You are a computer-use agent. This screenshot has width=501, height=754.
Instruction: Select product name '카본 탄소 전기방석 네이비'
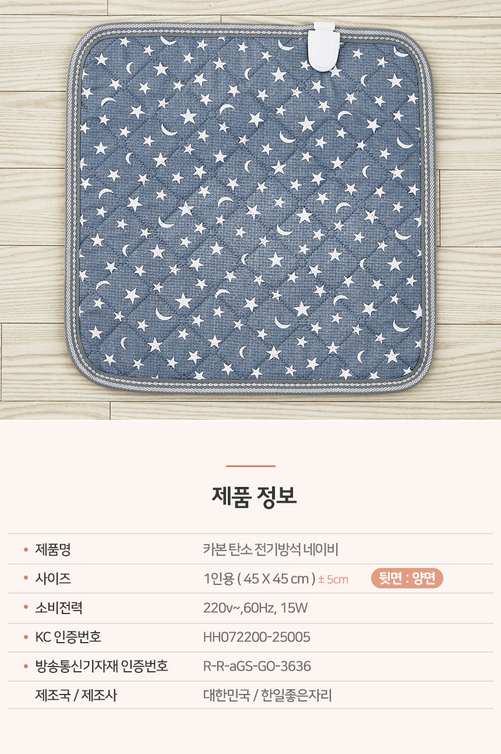(271, 549)
